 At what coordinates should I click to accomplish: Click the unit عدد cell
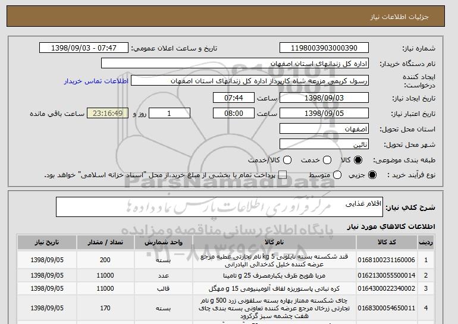(164, 275)
